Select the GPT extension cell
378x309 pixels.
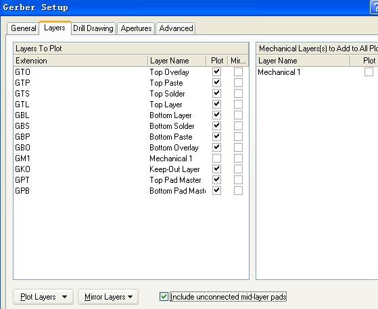coord(22,180)
